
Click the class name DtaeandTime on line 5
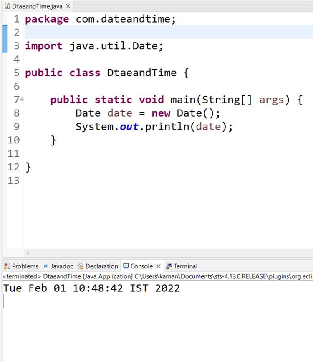pyautogui.click(x=142, y=73)
